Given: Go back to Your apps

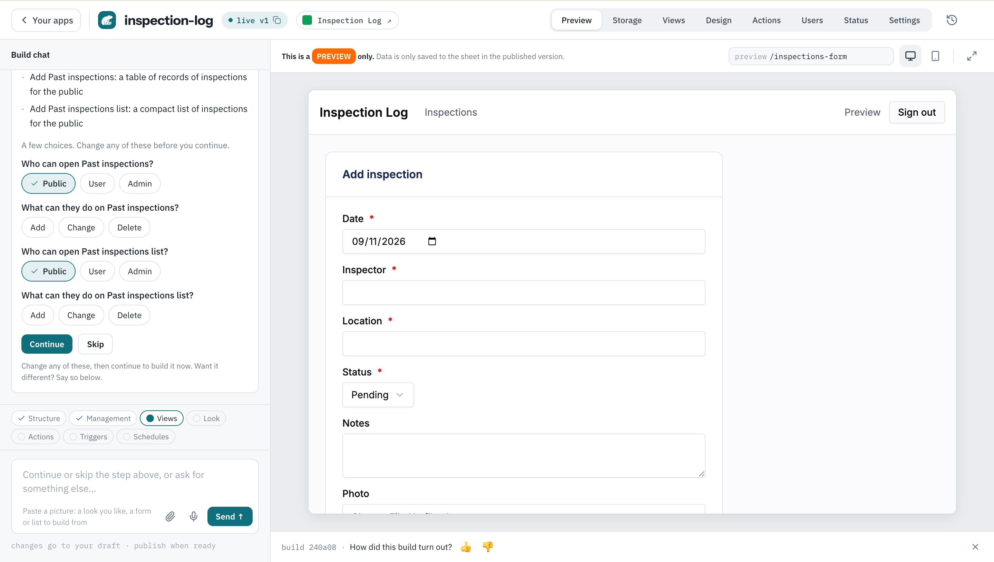Looking at the screenshot, I should (x=46, y=20).
